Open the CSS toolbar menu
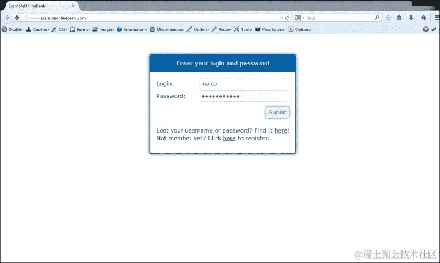440x263 pixels. tap(59, 29)
